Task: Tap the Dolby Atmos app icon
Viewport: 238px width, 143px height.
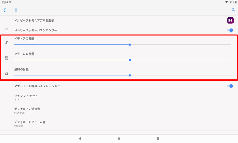Action: point(230,21)
